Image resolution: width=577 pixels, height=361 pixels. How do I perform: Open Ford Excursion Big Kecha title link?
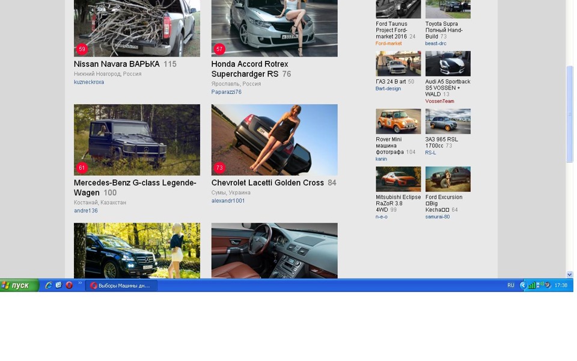tap(444, 203)
